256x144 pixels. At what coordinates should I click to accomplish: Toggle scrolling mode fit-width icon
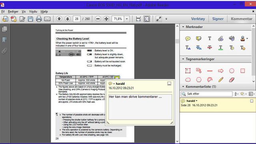(x=138, y=19)
